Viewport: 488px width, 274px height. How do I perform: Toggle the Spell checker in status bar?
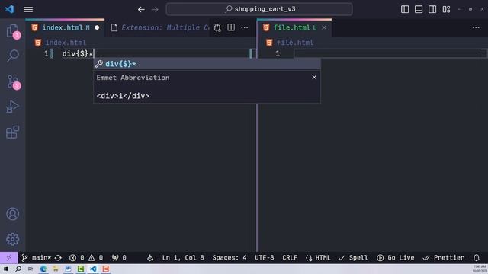pos(353,257)
